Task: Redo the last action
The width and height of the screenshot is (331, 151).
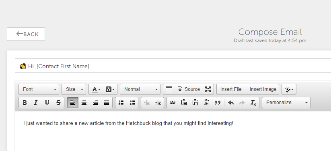Action: coord(242,103)
